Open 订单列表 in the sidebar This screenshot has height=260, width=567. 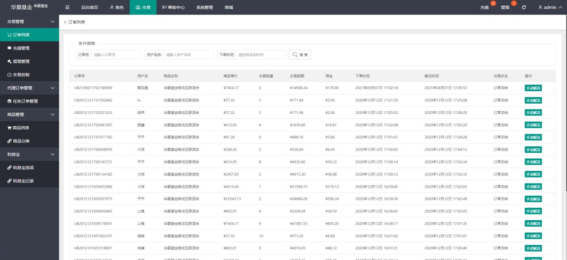[29, 35]
